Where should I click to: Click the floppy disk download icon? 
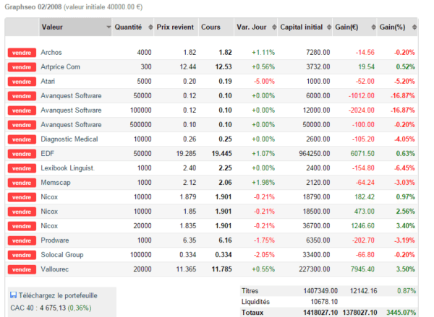13,295
